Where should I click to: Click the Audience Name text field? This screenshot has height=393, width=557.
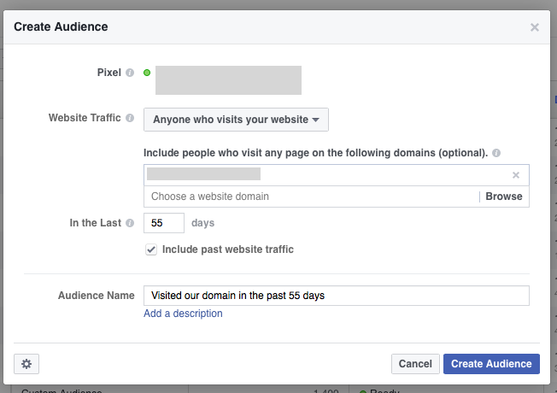point(337,296)
